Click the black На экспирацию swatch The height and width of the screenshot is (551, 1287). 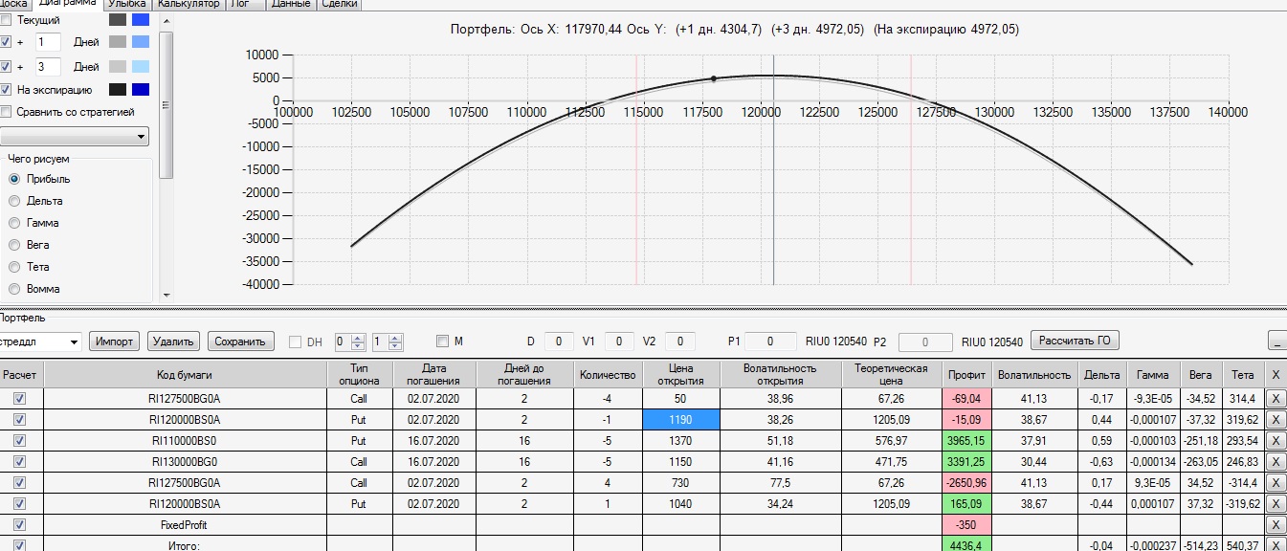click(118, 90)
